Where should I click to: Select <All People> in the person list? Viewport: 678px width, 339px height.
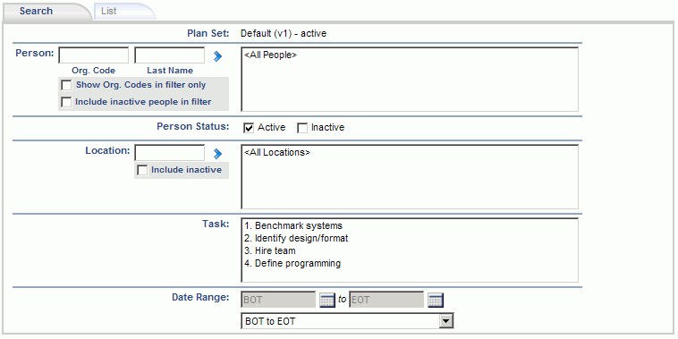[x=271, y=55]
